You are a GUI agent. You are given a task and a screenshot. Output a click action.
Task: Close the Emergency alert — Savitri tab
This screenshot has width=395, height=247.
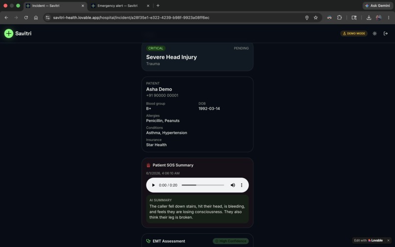pyautogui.click(x=148, y=5)
